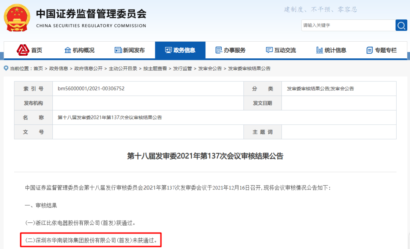Follow the 政务信息 breadcrumb link

click(58, 69)
